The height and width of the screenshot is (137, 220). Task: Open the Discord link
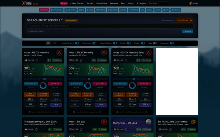(x=130, y=3)
